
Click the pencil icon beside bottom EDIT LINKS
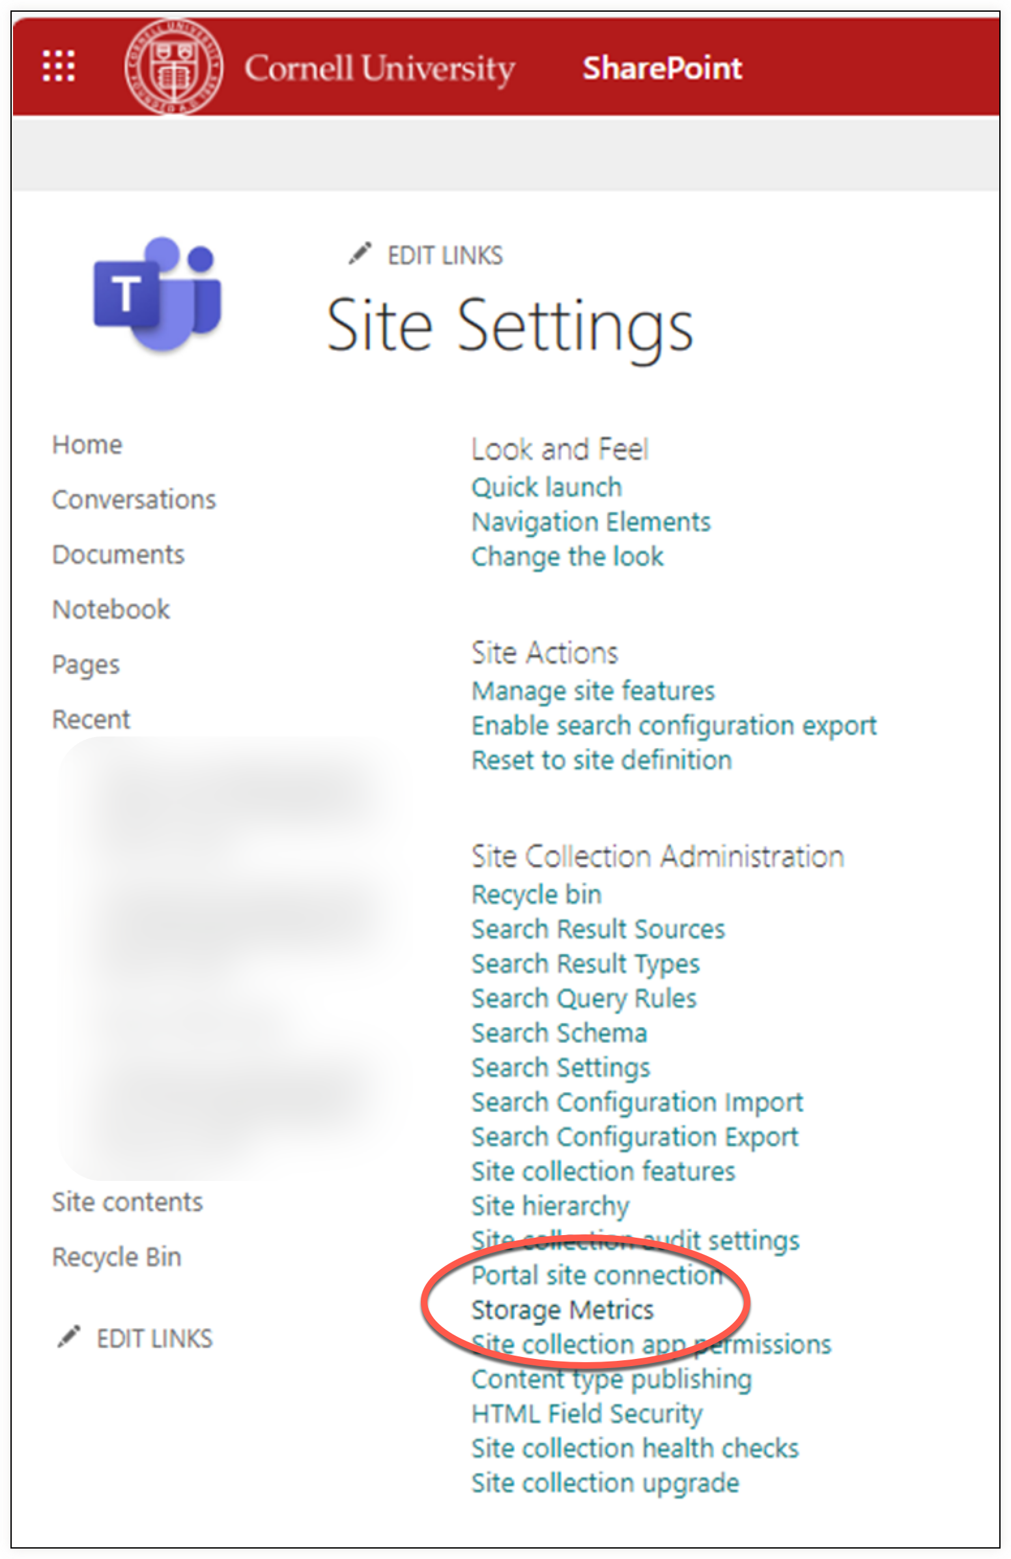point(69,1337)
